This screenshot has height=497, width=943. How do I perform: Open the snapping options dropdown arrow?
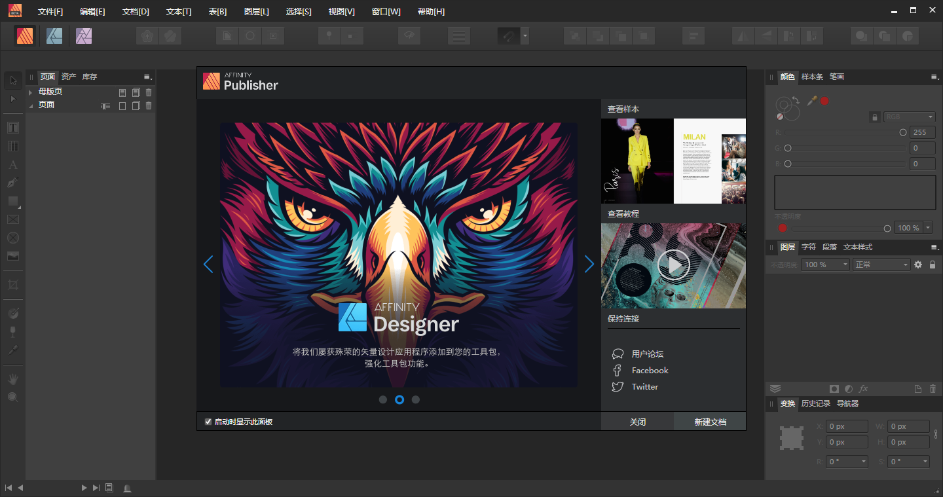pos(525,36)
